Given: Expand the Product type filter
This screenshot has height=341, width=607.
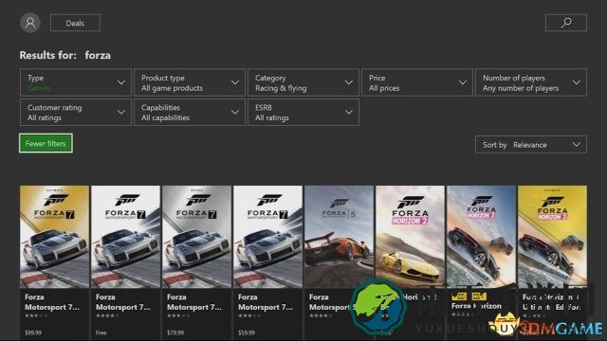Looking at the screenshot, I should click(190, 82).
